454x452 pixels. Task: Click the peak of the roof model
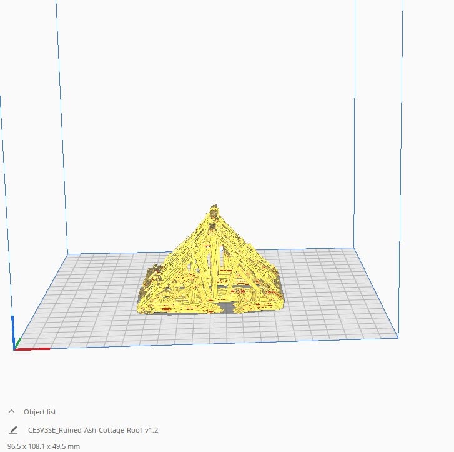coord(215,208)
